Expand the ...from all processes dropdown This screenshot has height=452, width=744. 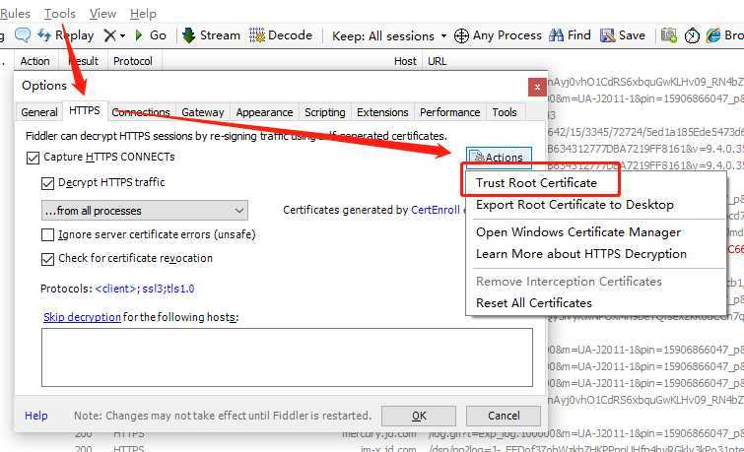pyautogui.click(x=145, y=211)
